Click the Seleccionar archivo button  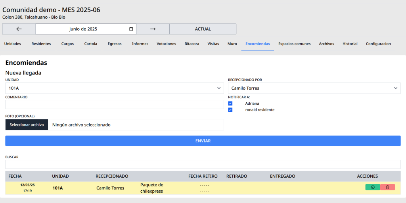coord(27,124)
